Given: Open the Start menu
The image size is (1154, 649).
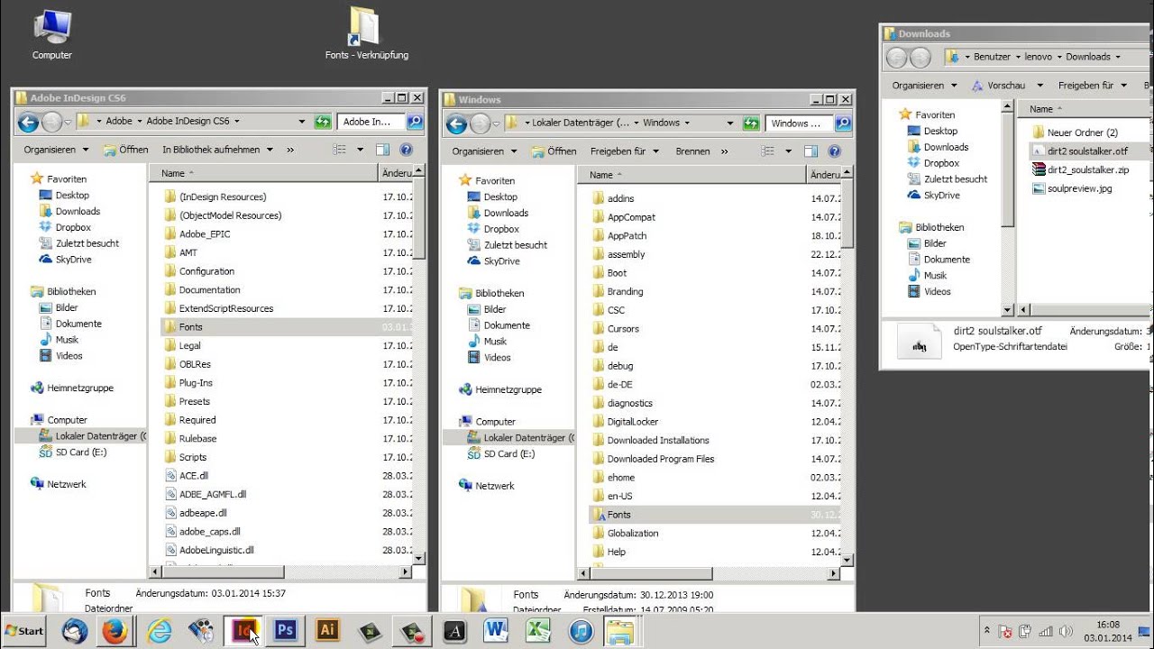Looking at the screenshot, I should (x=24, y=631).
